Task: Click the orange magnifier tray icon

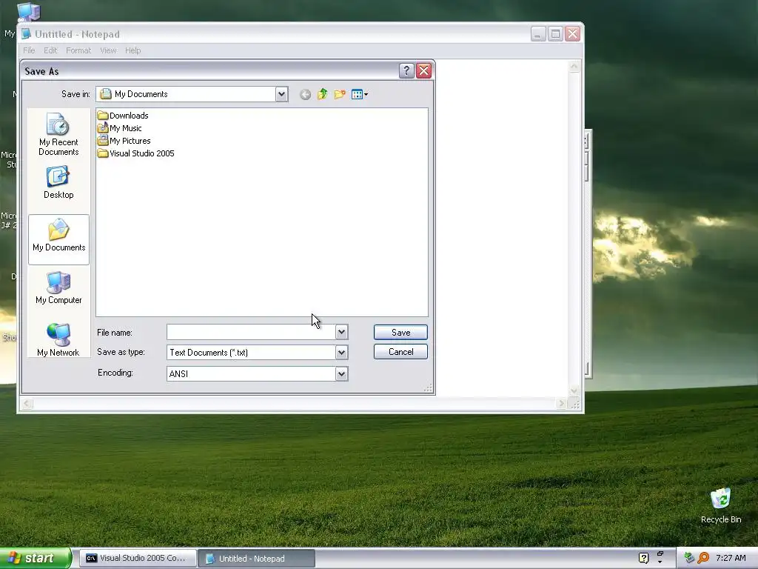Action: tap(703, 558)
